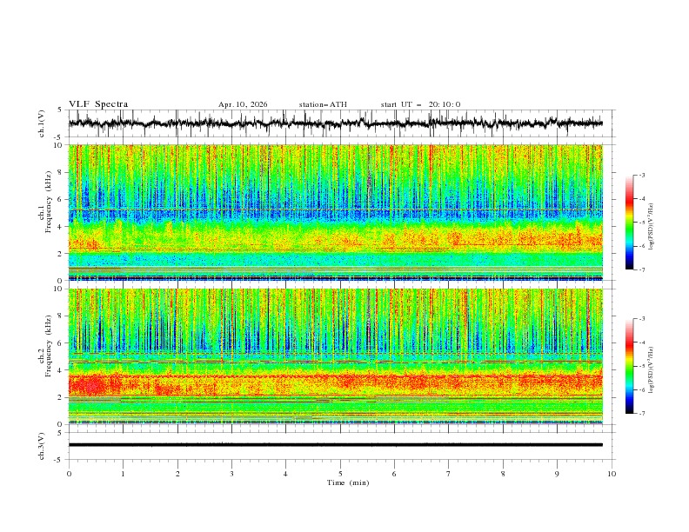
Task: Click the time axis tick label "1"
Action: (x=123, y=474)
